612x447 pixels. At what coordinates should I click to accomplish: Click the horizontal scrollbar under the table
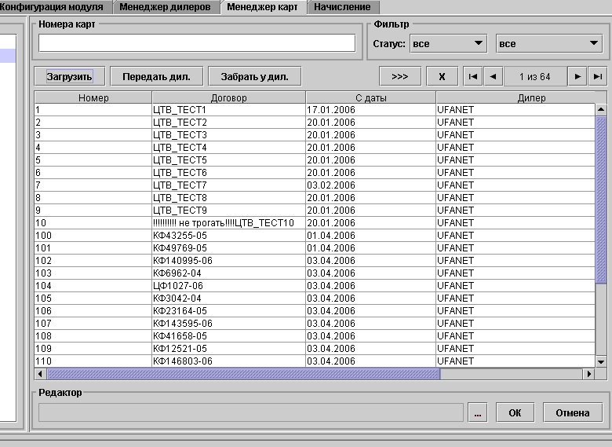tap(243, 374)
